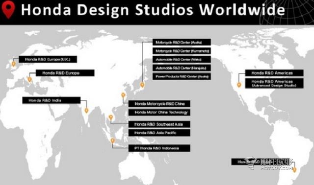
Task: Click the orange map pin over the U.K.
Action: [13, 64]
